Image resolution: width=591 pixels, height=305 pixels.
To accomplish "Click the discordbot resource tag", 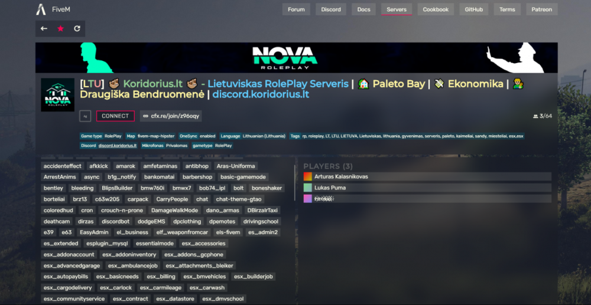I will point(115,221).
